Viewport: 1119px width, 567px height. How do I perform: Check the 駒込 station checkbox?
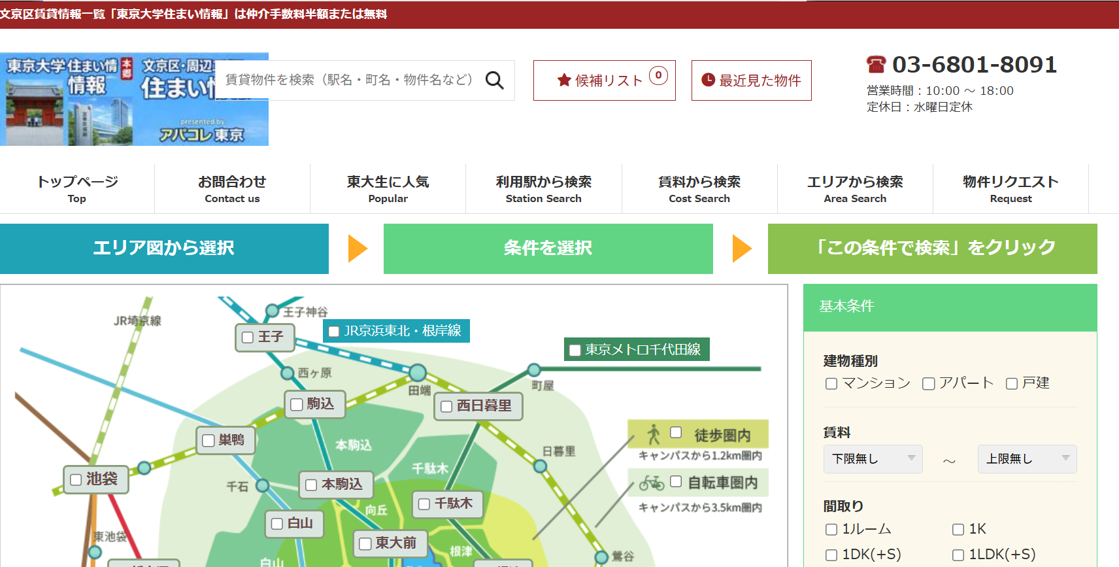coord(297,405)
